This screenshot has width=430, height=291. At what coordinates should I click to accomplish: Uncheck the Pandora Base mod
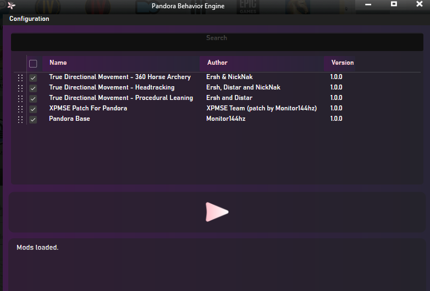pos(33,120)
